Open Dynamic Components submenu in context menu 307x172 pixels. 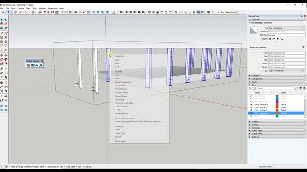[x=140, y=118]
